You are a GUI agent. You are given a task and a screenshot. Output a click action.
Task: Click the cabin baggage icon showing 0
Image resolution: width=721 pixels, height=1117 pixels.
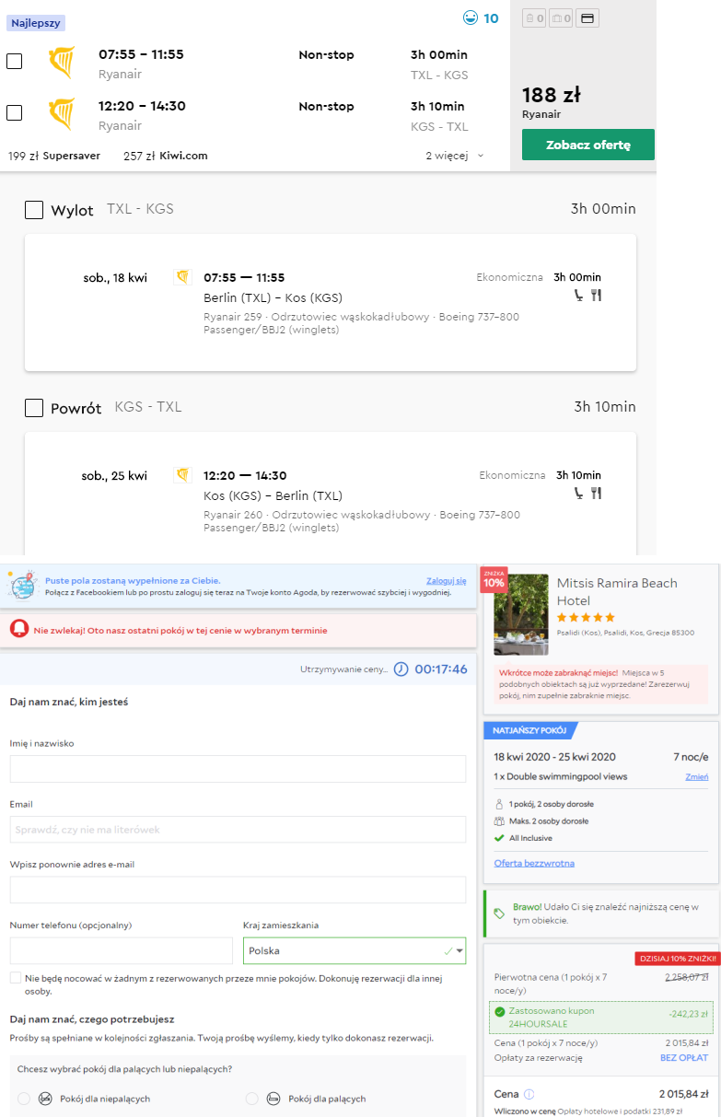pyautogui.click(x=534, y=17)
